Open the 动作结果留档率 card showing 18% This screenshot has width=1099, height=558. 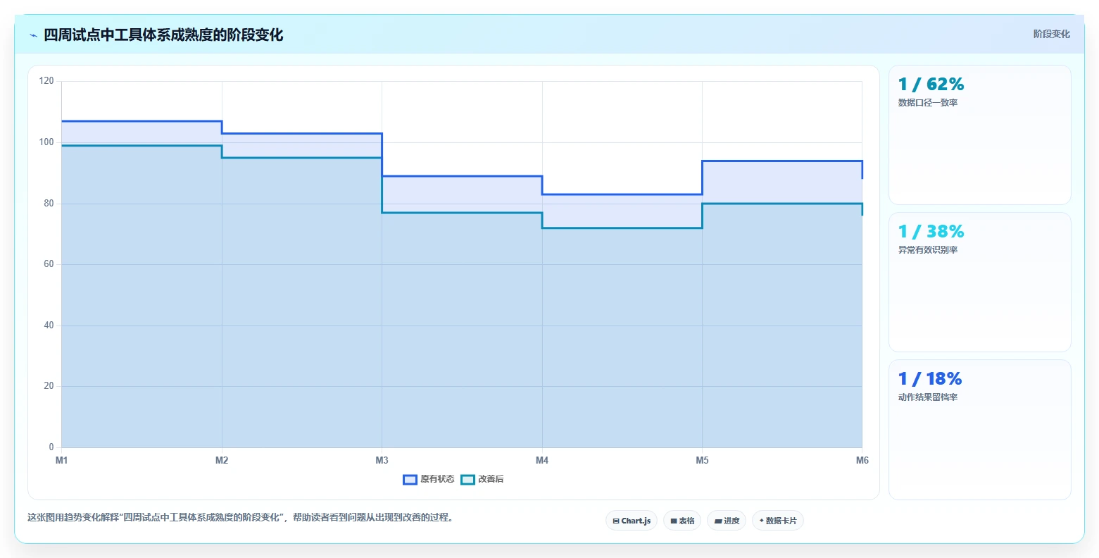tap(980, 430)
